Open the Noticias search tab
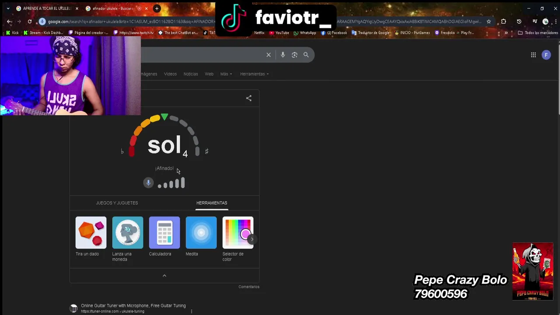Screen dimensions: 560x315 click(191, 74)
